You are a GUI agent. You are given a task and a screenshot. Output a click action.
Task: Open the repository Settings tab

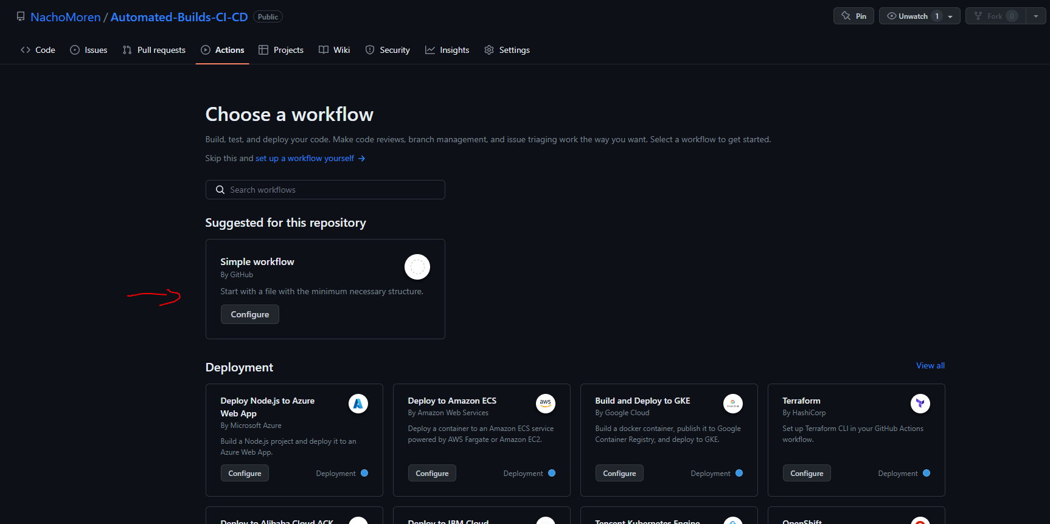coord(507,50)
